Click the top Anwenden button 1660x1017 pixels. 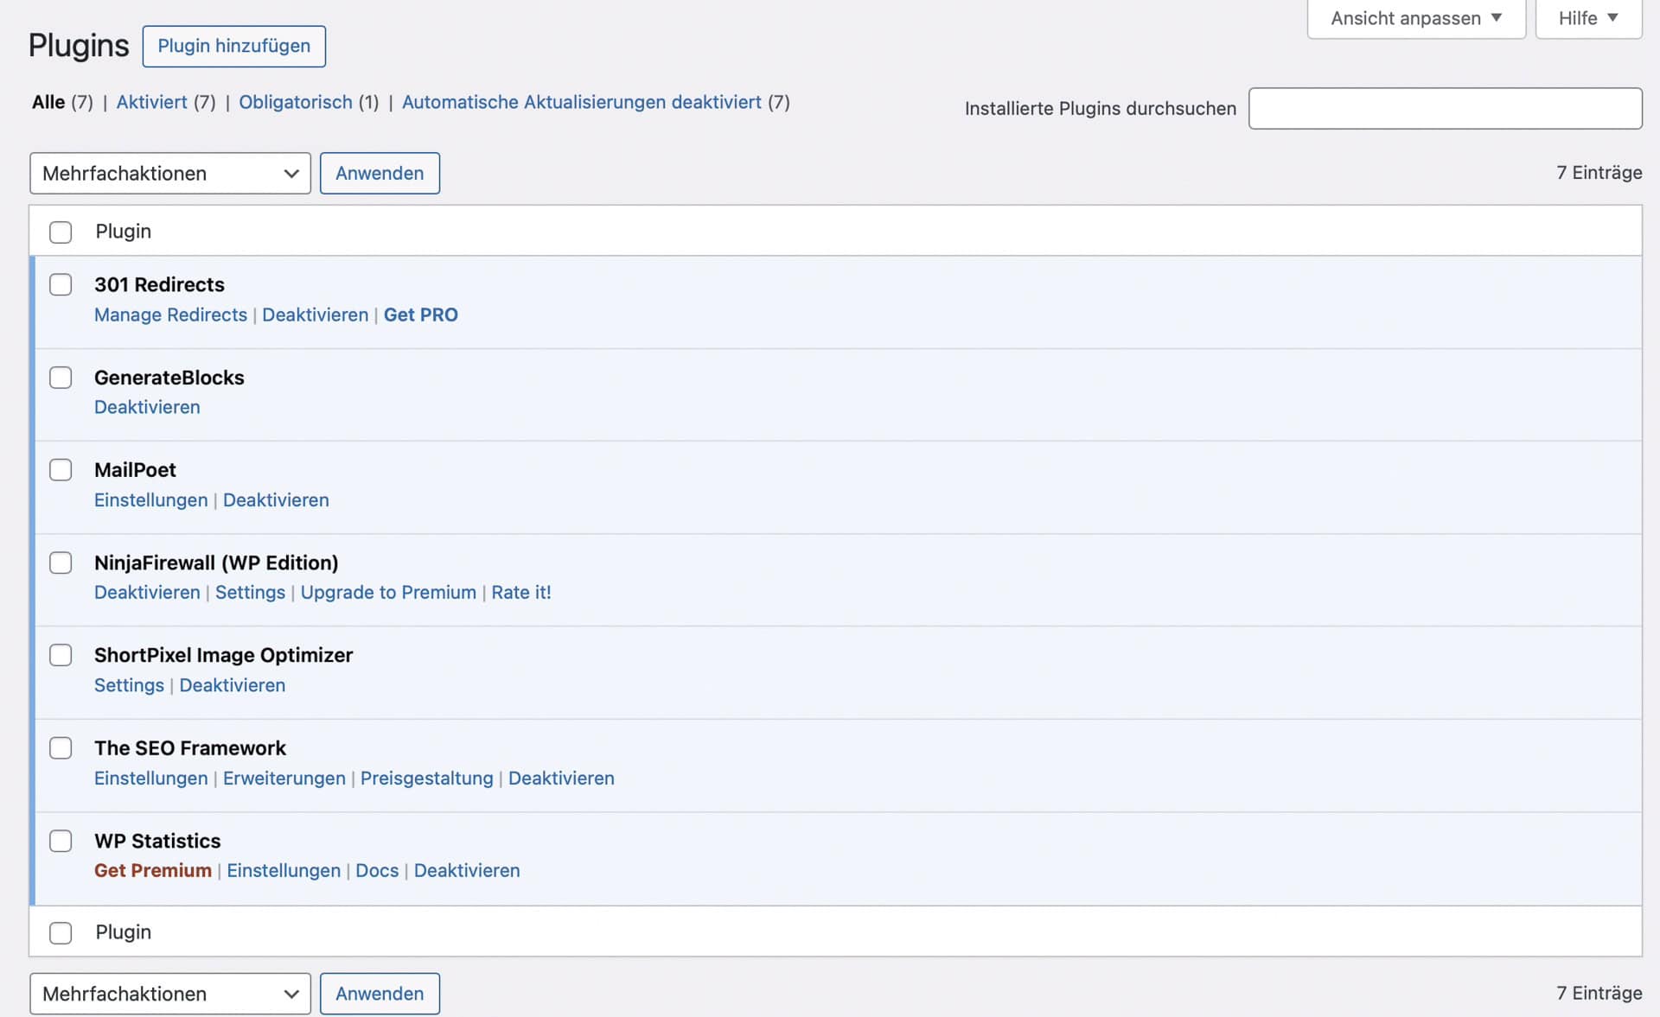(380, 174)
